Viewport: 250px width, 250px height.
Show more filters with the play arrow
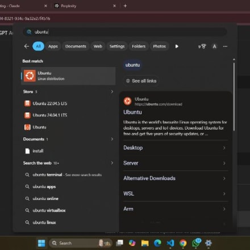pos(177,47)
